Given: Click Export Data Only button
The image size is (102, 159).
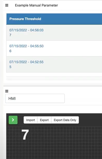Looking at the screenshot, I should [65, 120].
